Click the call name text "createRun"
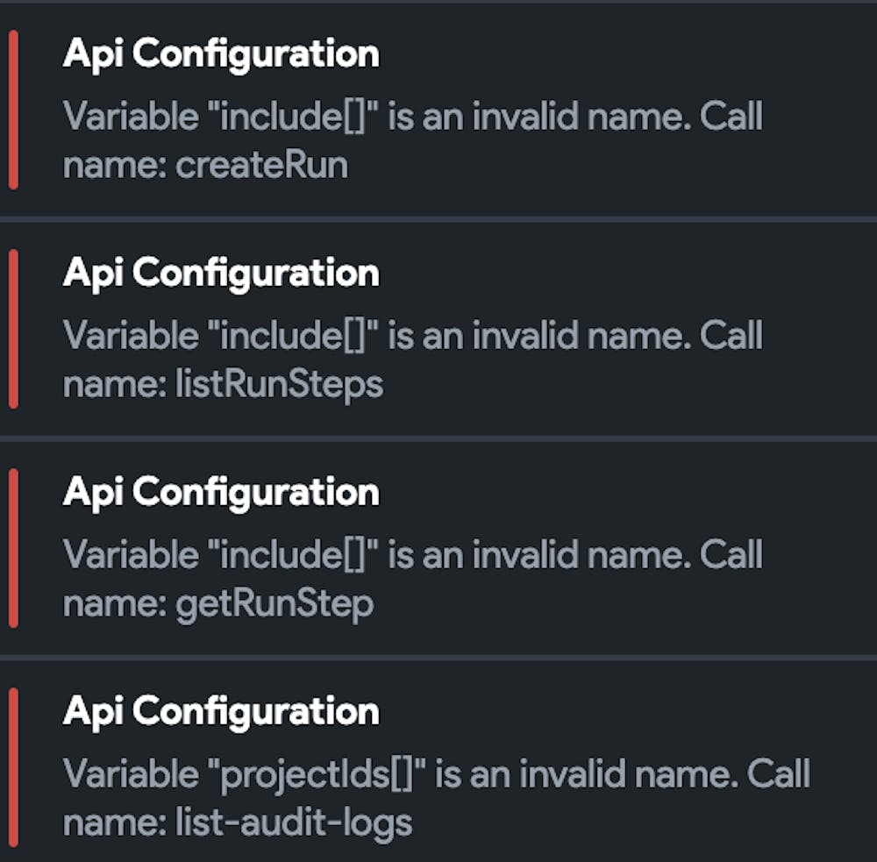 click(x=261, y=165)
